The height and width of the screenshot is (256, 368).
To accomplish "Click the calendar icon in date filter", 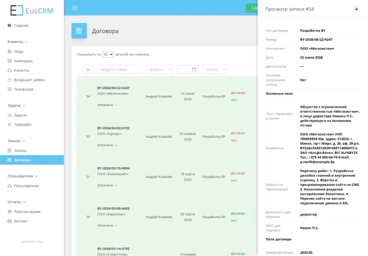I will tap(194, 69).
